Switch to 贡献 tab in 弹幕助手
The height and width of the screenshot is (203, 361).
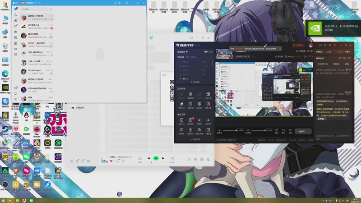tap(347, 64)
